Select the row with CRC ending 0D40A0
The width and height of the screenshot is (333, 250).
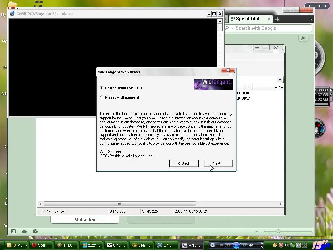[260, 93]
